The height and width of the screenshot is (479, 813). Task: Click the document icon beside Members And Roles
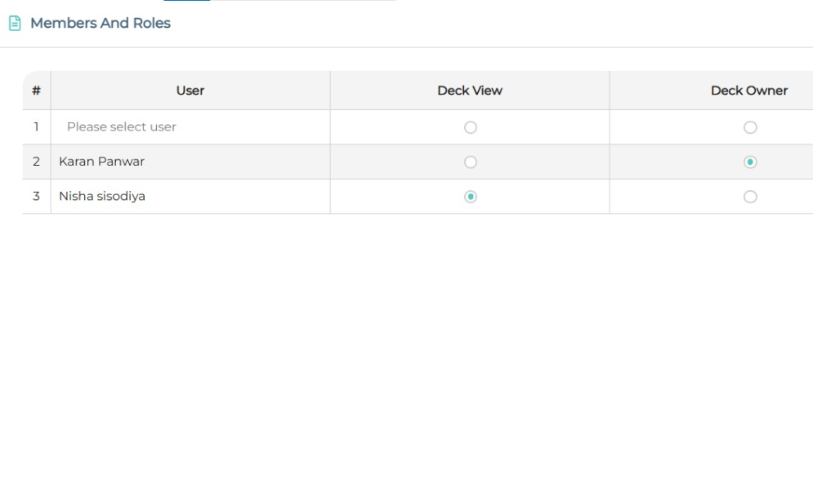[x=14, y=24]
